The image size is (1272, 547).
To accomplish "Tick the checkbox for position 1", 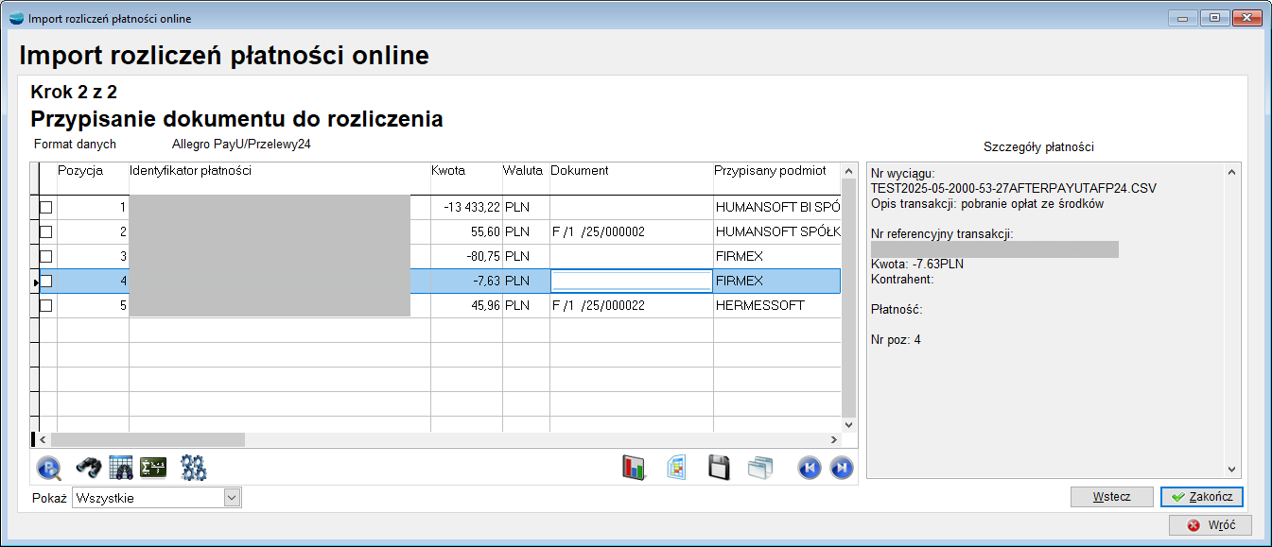I will coord(45,208).
